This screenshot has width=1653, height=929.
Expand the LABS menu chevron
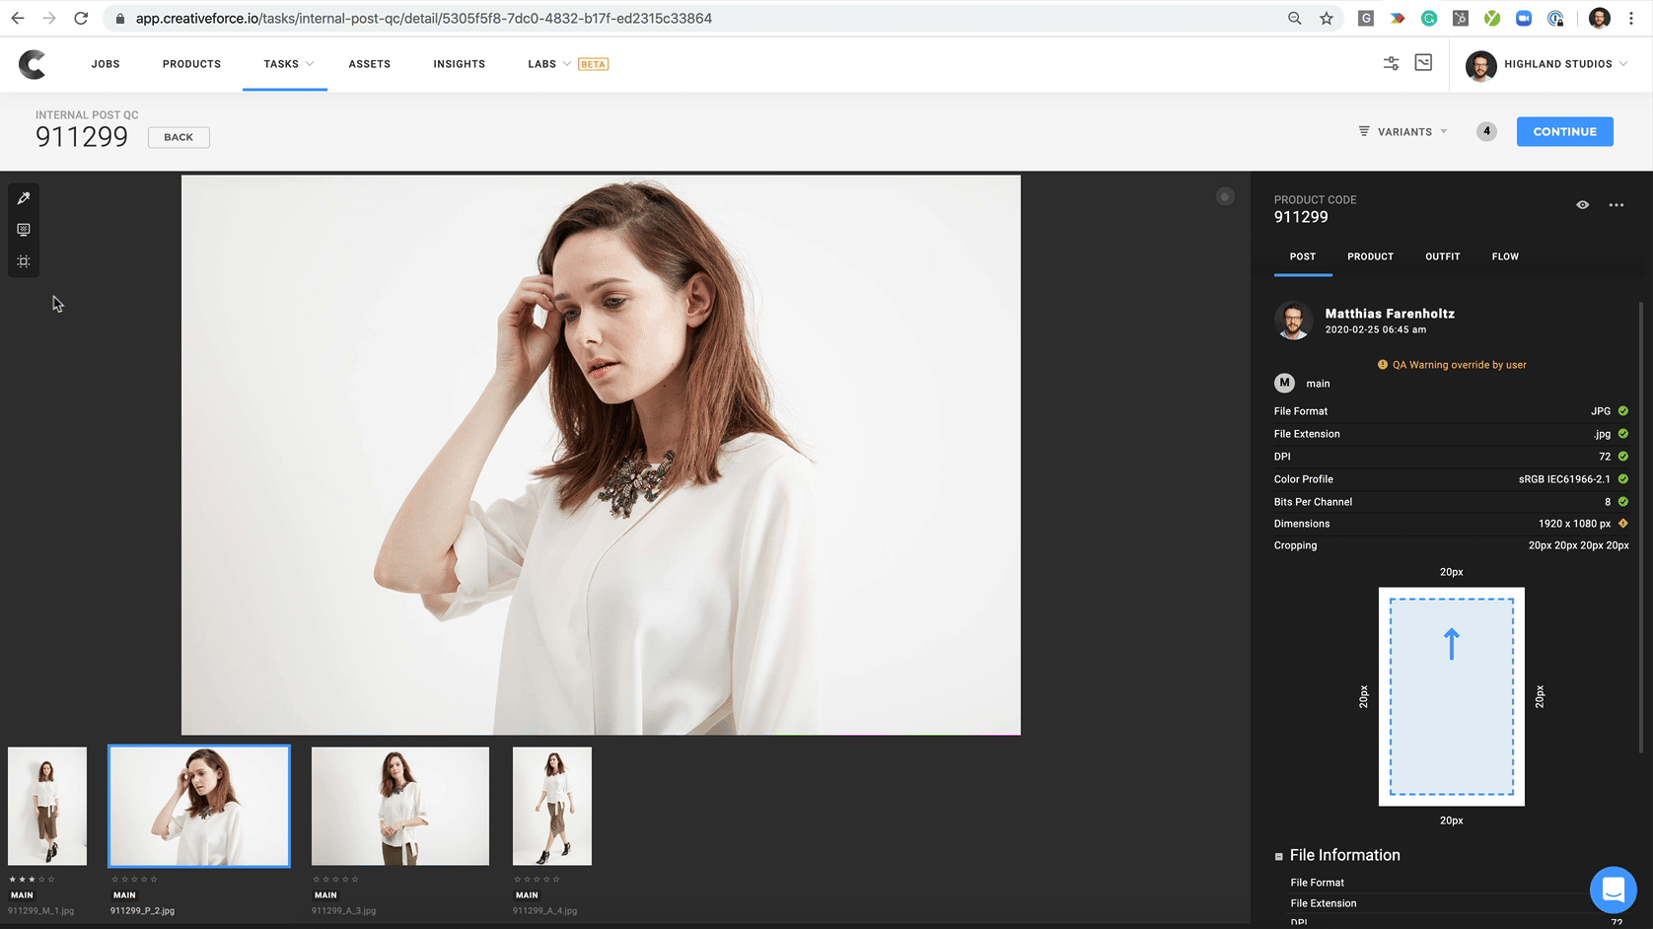[x=567, y=64]
